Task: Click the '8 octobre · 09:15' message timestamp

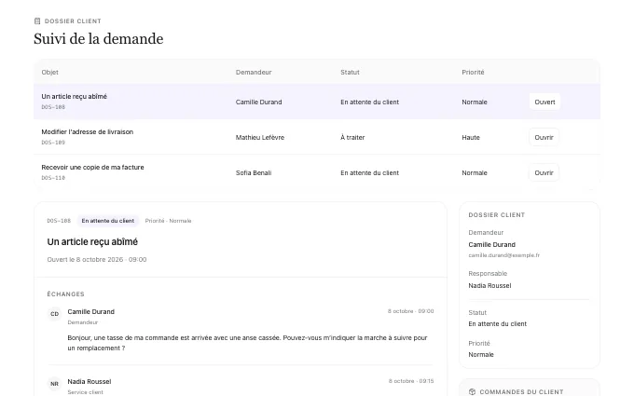Action: pos(411,381)
